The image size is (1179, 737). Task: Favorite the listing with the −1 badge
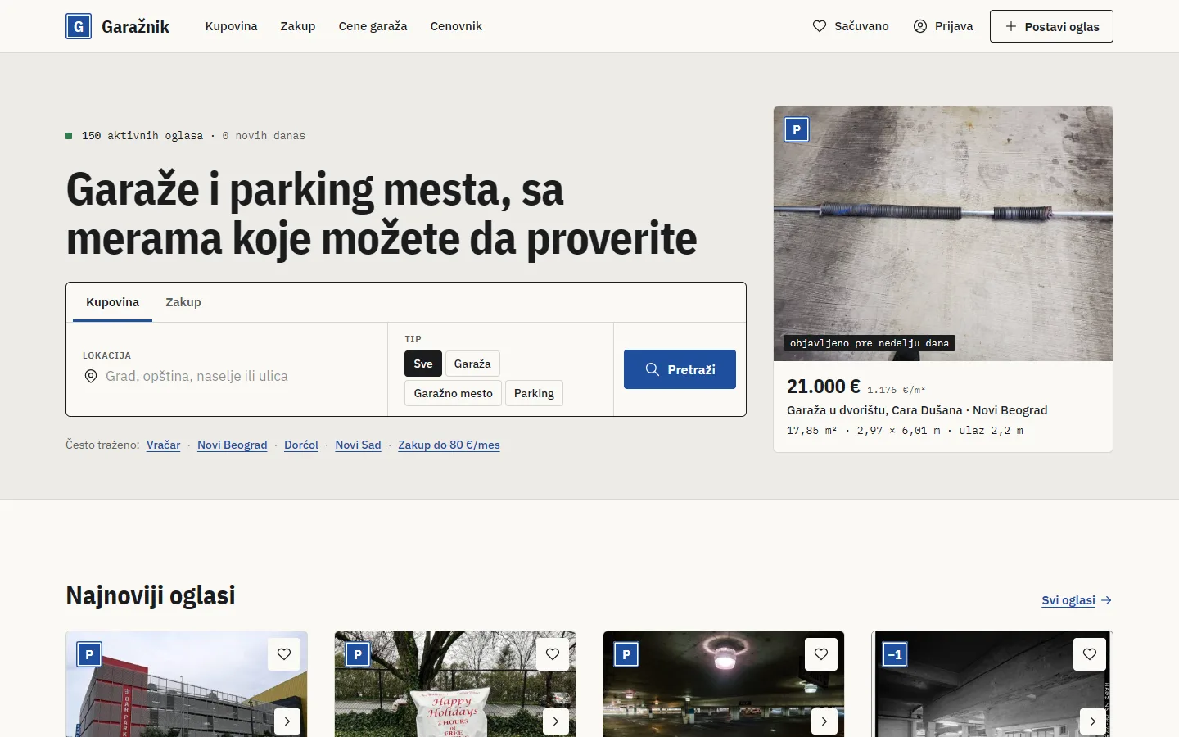[x=1090, y=654]
